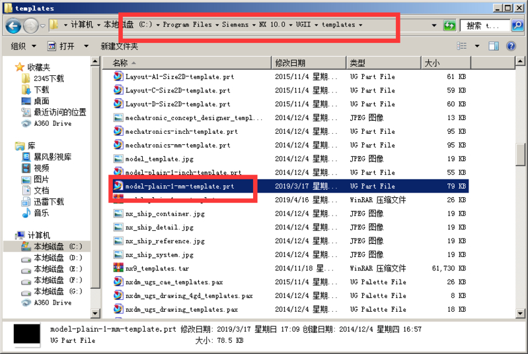The height and width of the screenshot is (354, 528).
Task: Select nxdm_ugs_drawing_templates.pax file icon
Action: (x=118, y=309)
